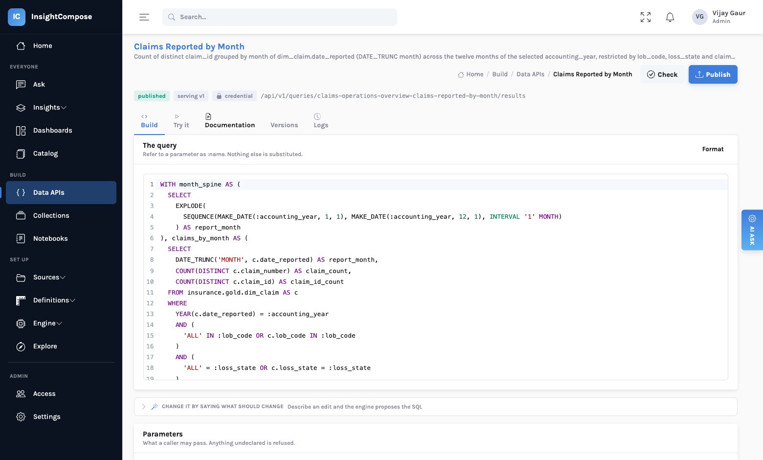
Task: Open the notifications bell
Action: pos(670,17)
